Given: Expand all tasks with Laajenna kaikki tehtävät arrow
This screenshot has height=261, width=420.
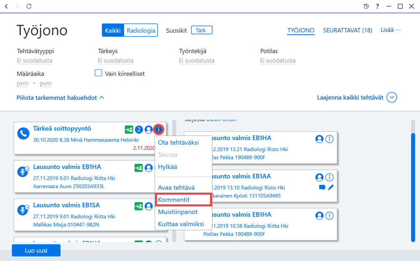Looking at the screenshot, I should pyautogui.click(x=391, y=97).
